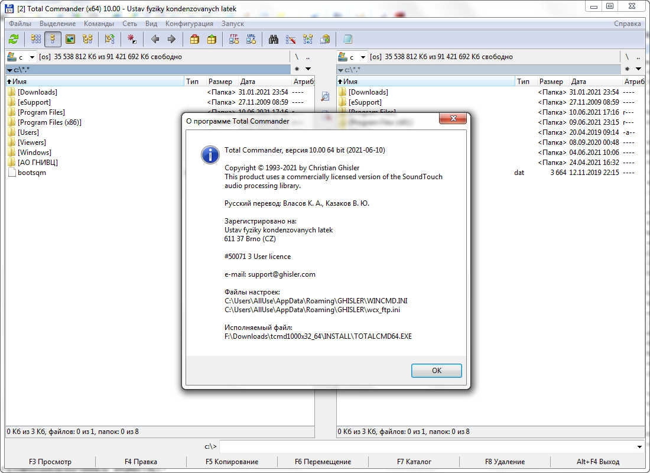The image size is (650, 473).
Task: Select [Downloads] folder in the right panel
Action: point(368,92)
